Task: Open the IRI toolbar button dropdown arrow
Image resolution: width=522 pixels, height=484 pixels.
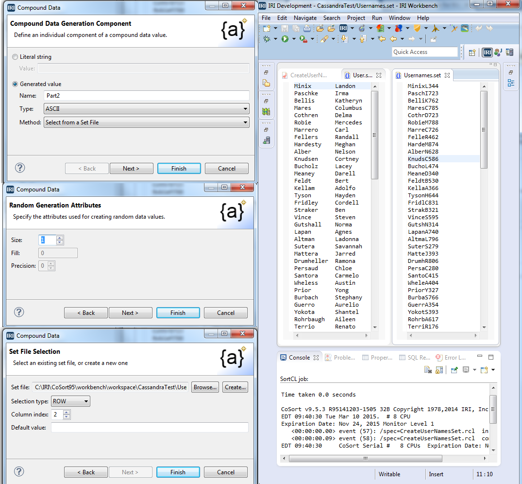Action: click(352, 28)
